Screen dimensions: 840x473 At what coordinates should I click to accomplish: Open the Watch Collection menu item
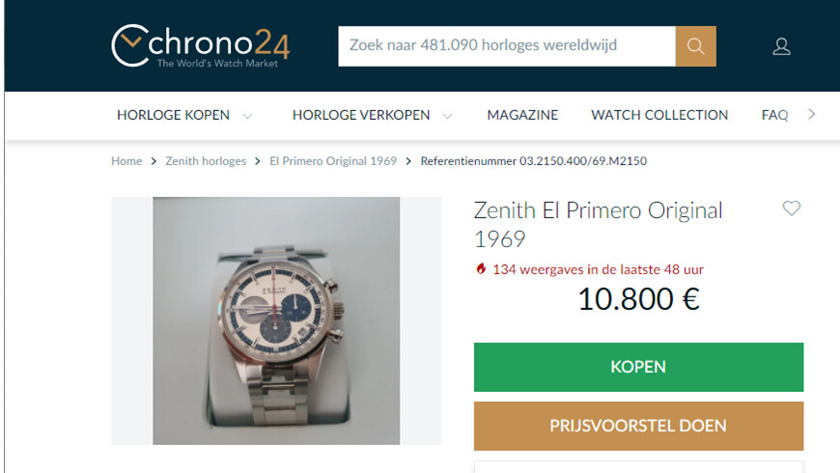coord(659,115)
